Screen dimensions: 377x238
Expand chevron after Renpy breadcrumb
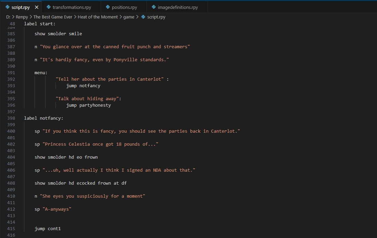(x=31, y=17)
